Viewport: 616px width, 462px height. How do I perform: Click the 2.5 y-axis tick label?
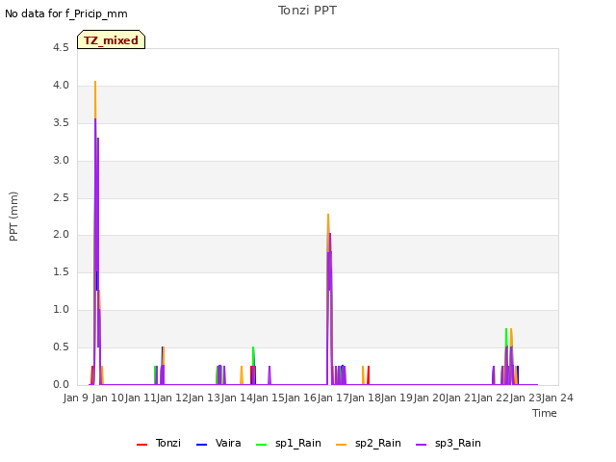pyautogui.click(x=61, y=197)
